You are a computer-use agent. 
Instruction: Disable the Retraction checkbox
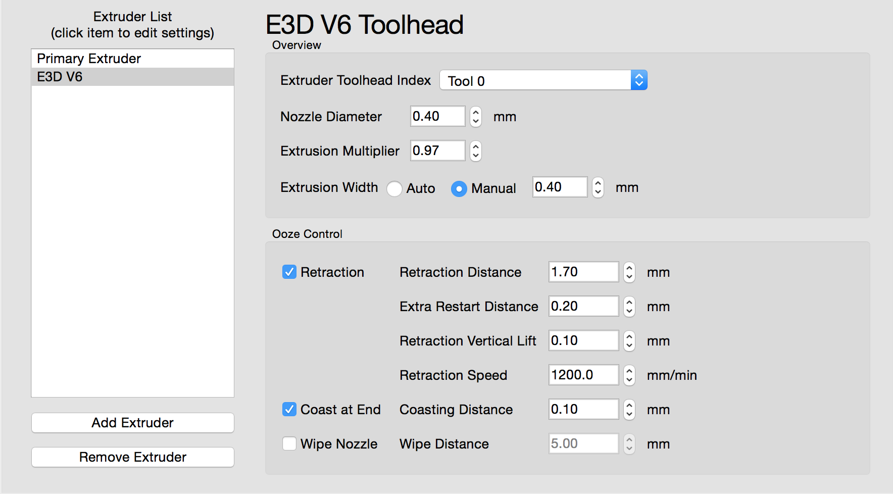pyautogui.click(x=289, y=272)
